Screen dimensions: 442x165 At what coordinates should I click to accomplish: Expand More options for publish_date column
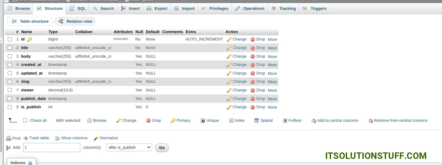(272, 99)
